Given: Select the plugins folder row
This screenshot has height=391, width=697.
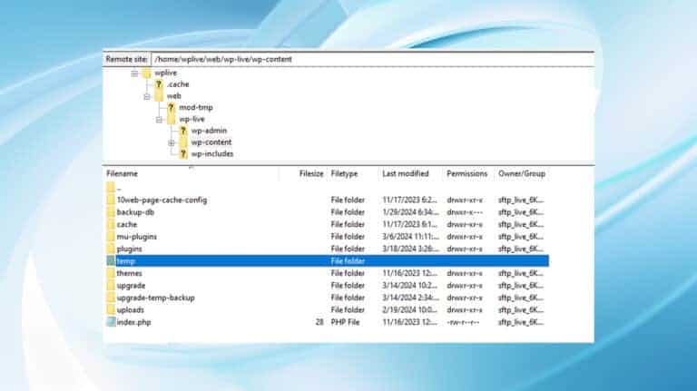Looking at the screenshot, I should [x=327, y=249].
